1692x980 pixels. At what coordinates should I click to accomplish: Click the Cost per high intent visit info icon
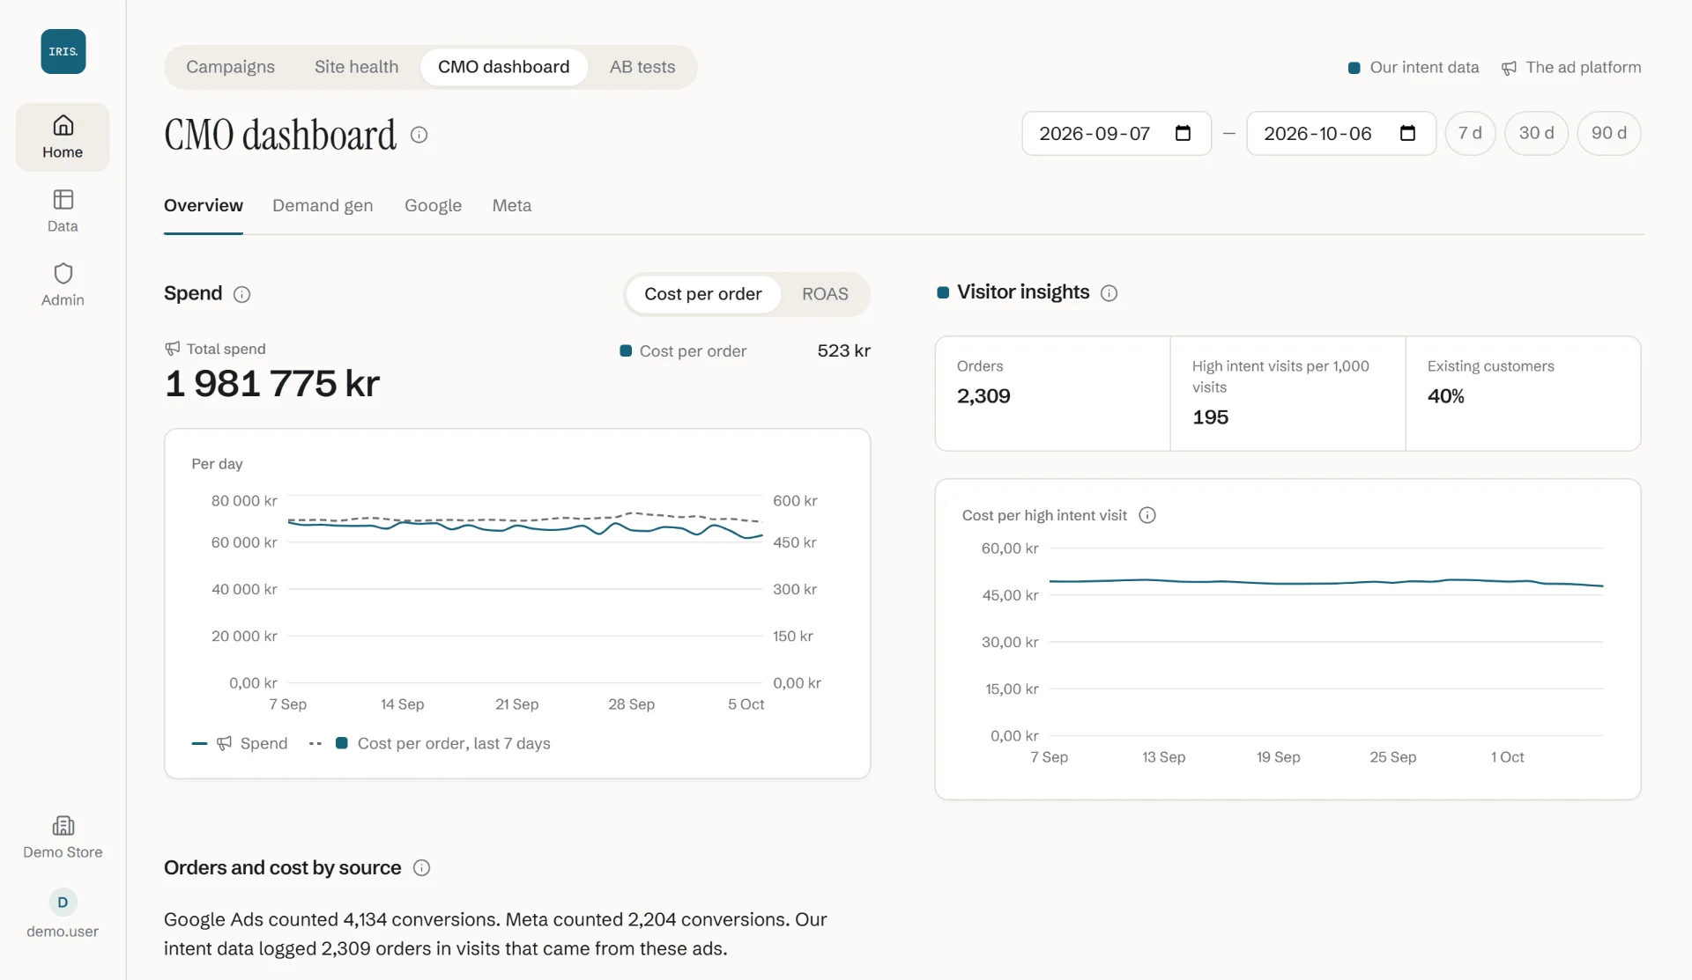point(1147,515)
